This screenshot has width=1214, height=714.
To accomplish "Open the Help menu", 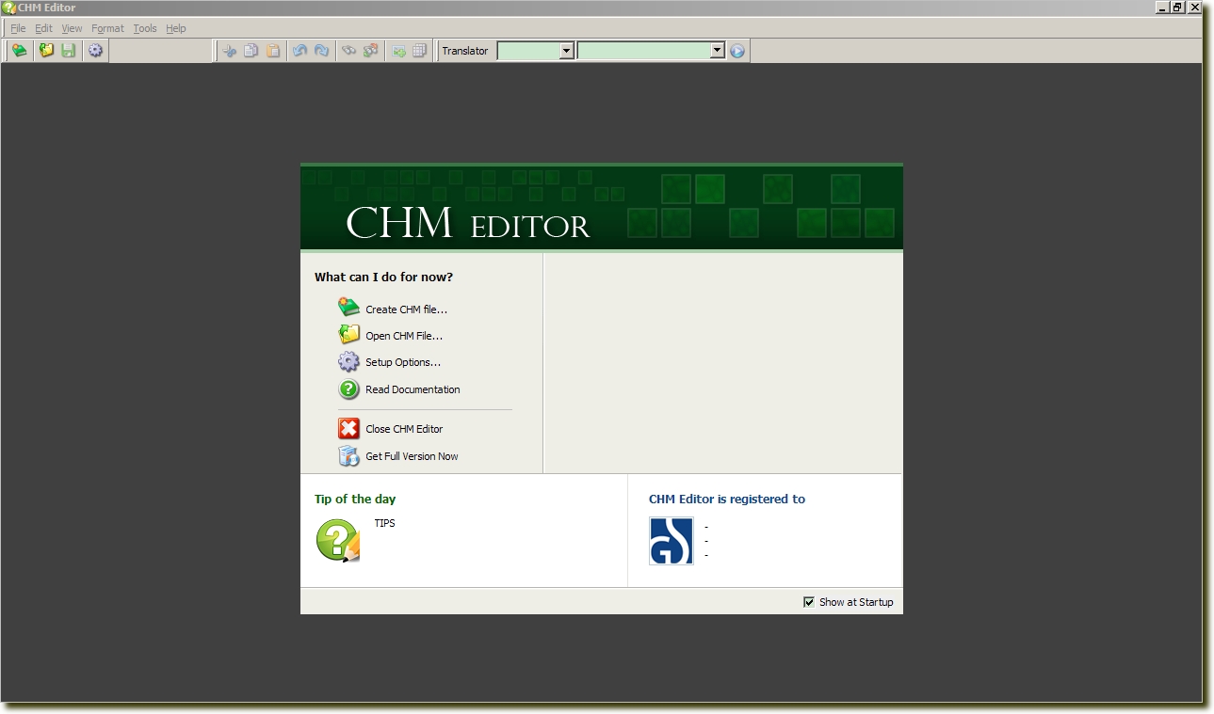I will 176,28.
